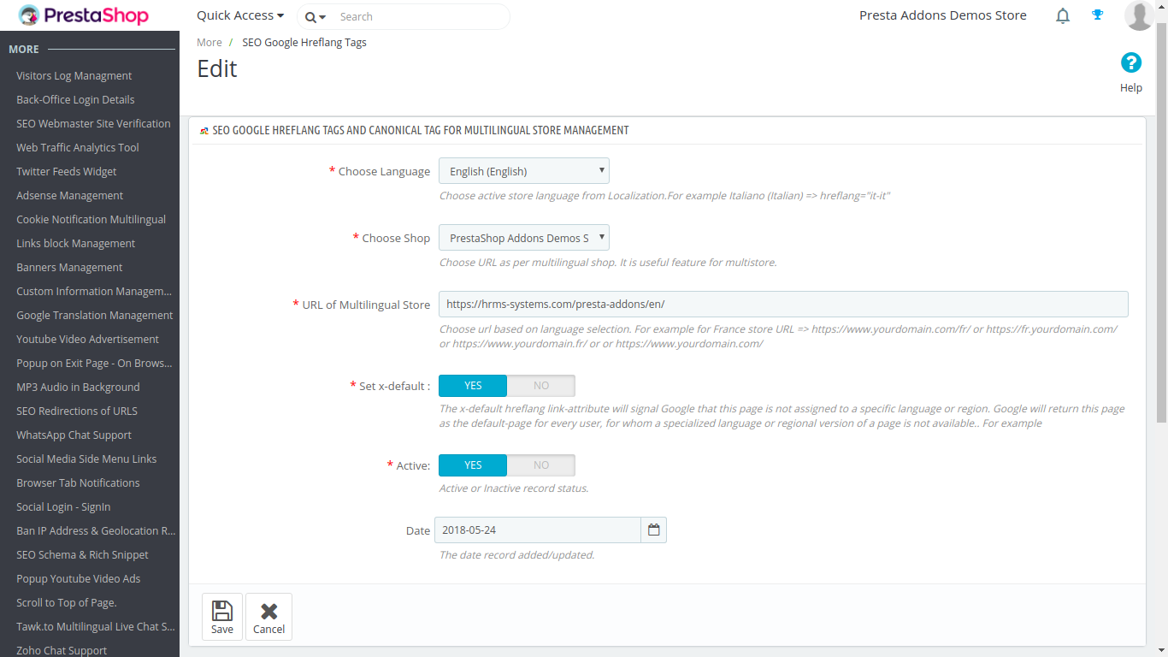Open SEO Schema & Rich Snippet item

point(82,554)
